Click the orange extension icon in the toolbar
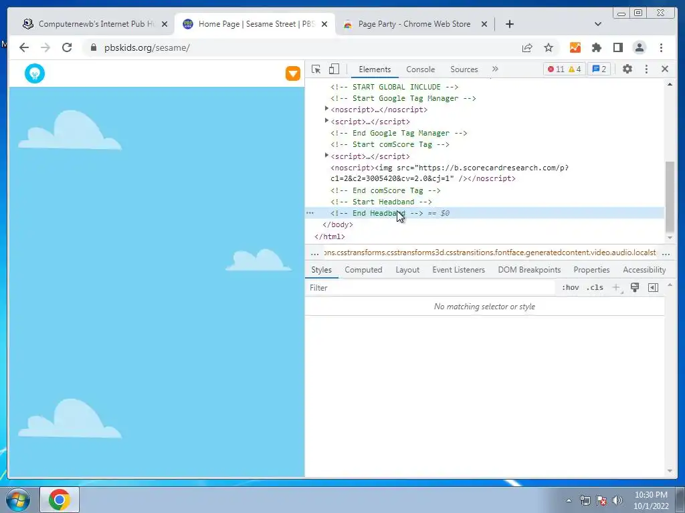Screen dimensions: 685x513 [575, 47]
